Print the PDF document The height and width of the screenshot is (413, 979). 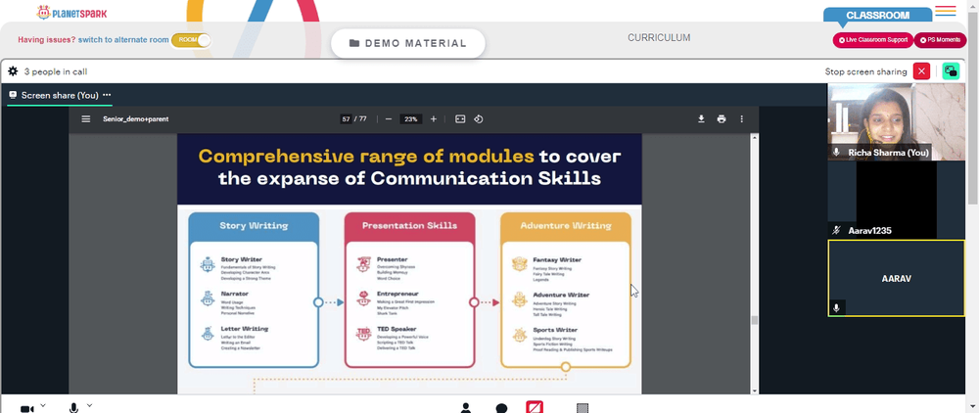722,119
